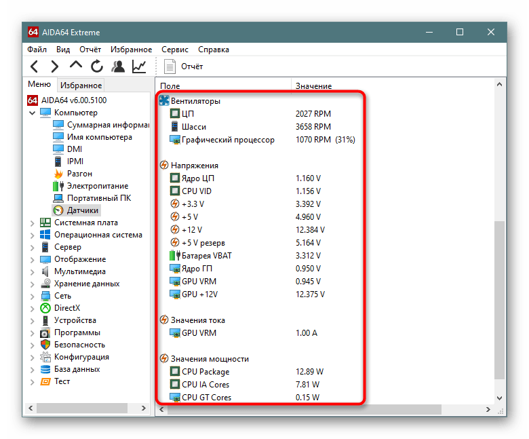The width and height of the screenshot is (529, 439).
Task: Click the Windows logo Операционная система icon
Action: [45, 235]
